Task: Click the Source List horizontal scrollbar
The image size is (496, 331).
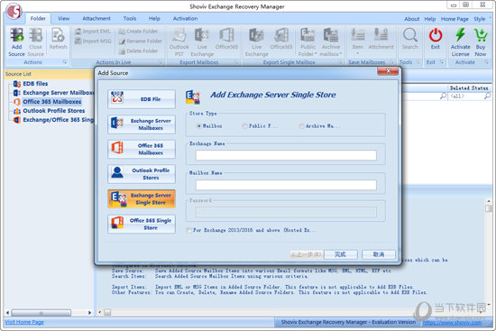Action: (x=41, y=313)
